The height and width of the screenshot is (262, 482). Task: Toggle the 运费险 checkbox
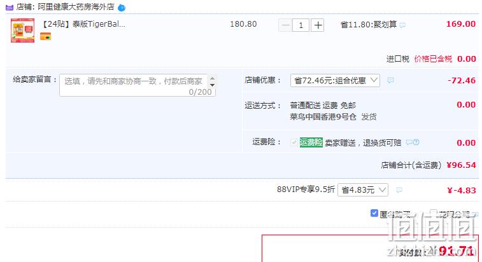pos(294,142)
